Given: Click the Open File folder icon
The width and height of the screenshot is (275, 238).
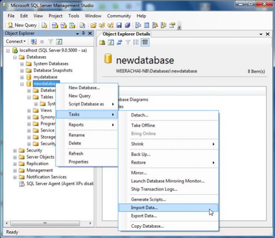Looking at the screenshot, I should 93,25.
